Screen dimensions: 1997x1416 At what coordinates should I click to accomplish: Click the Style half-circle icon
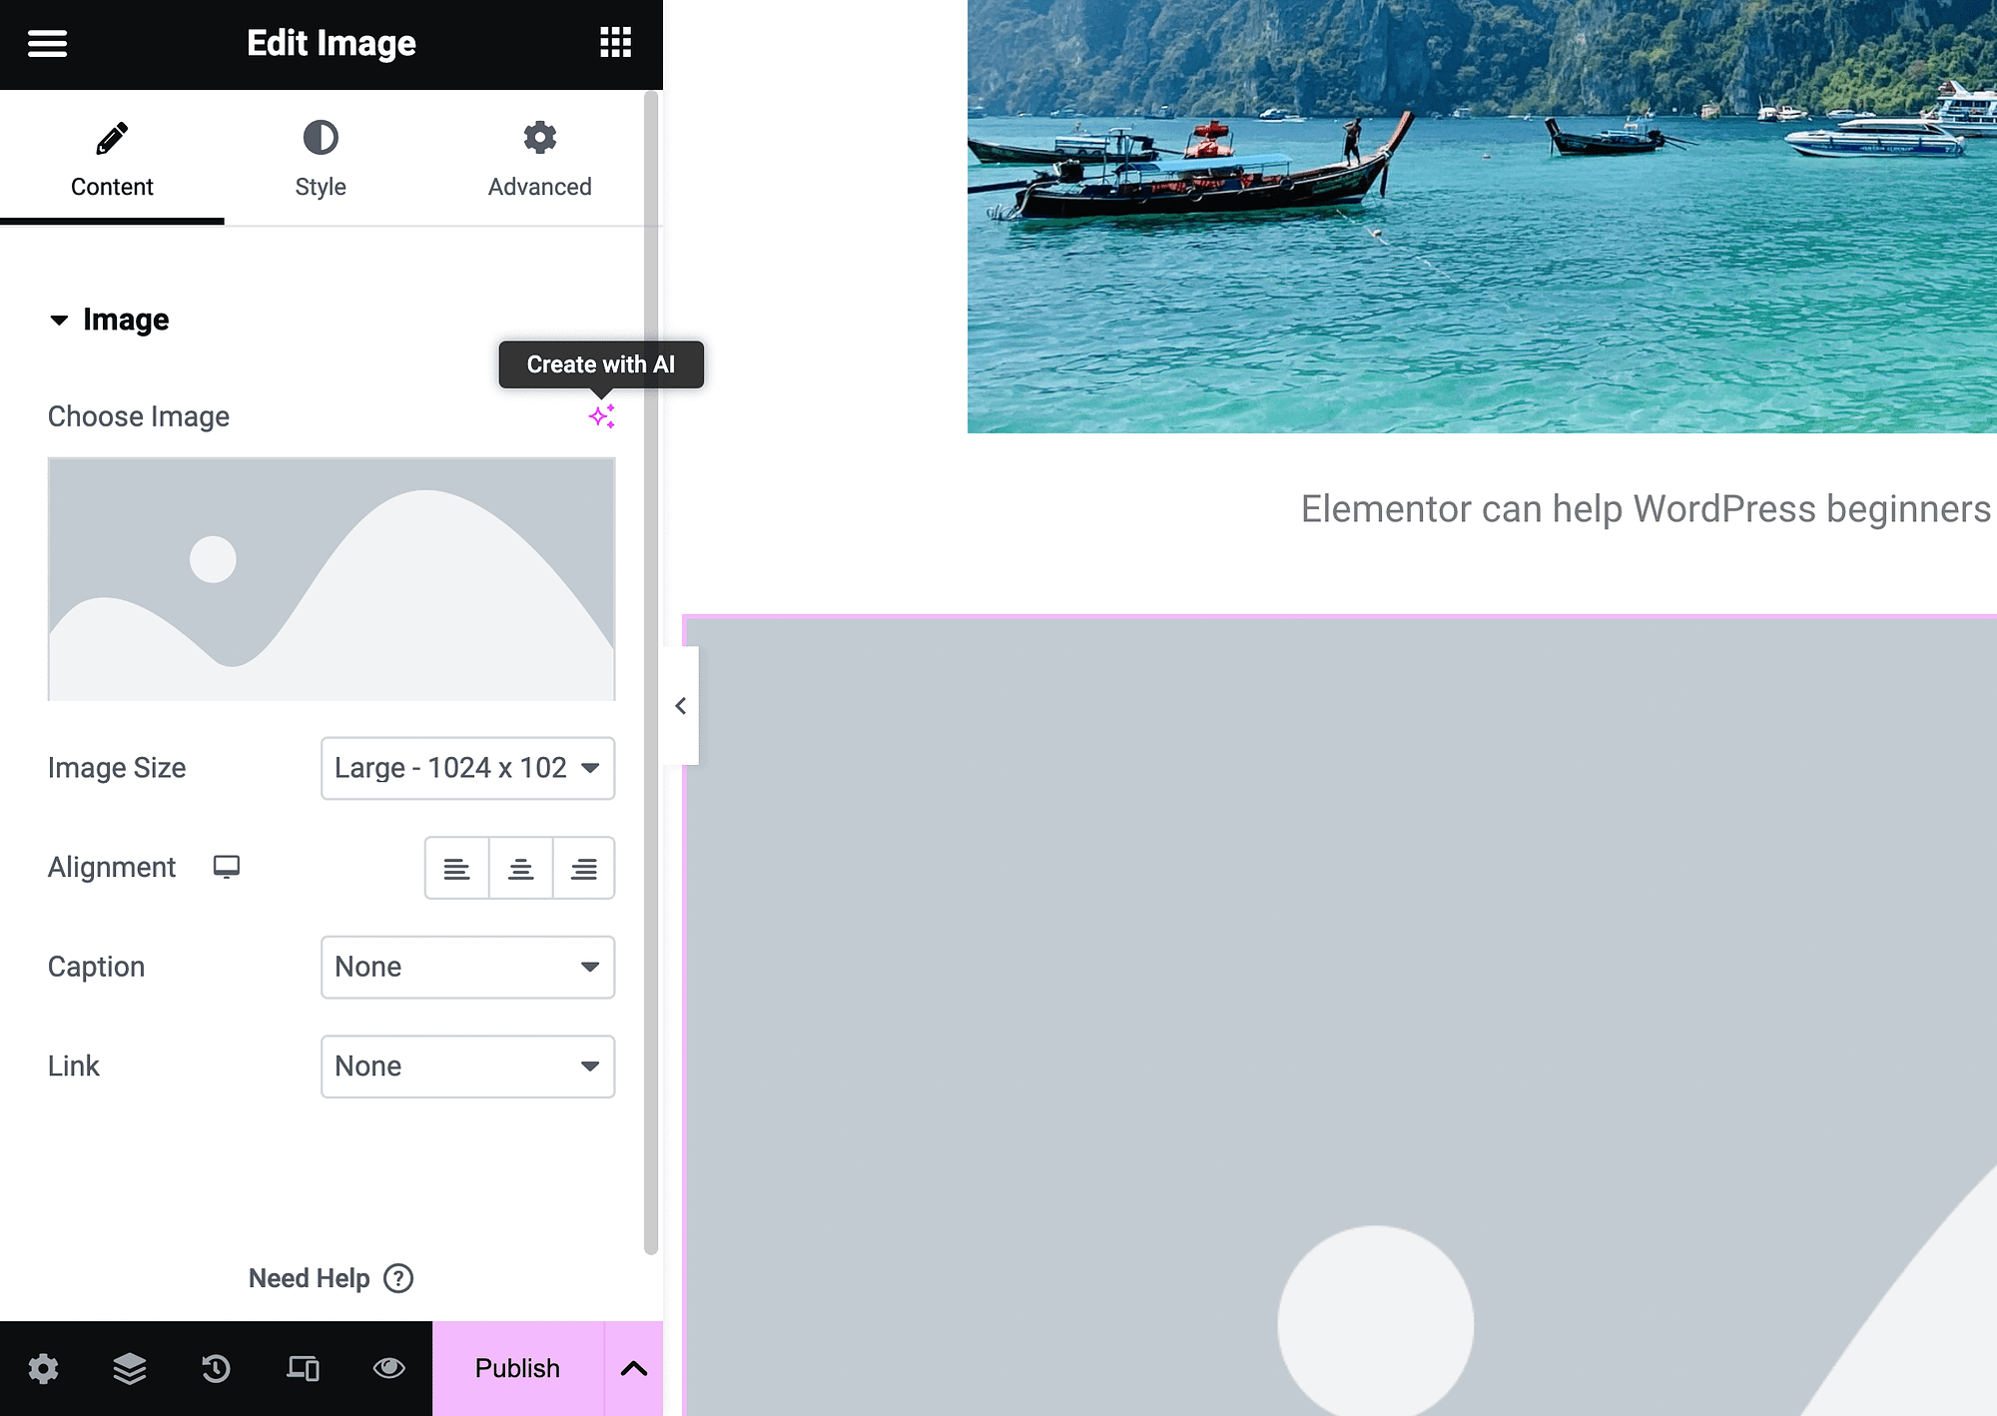pyautogui.click(x=319, y=137)
